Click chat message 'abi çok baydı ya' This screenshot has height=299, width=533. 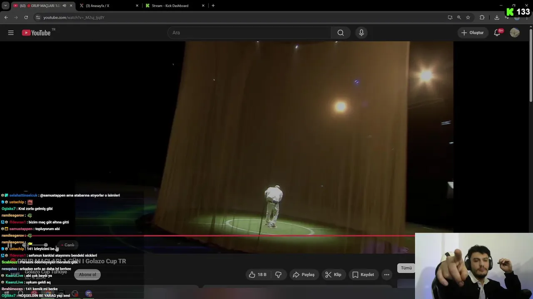tap(39, 276)
